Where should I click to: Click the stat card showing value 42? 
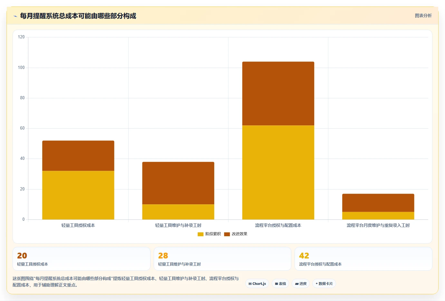coord(363,259)
